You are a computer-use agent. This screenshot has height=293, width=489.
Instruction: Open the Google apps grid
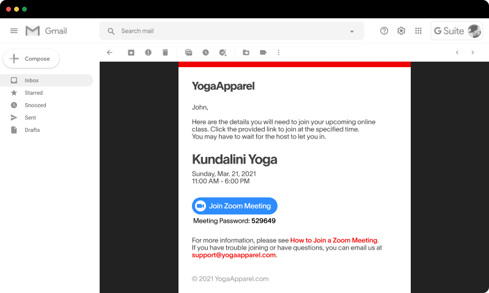pyautogui.click(x=418, y=31)
